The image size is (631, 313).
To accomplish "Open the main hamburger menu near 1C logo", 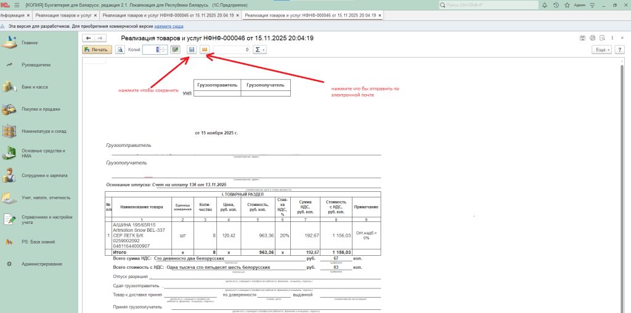I will point(17,4).
